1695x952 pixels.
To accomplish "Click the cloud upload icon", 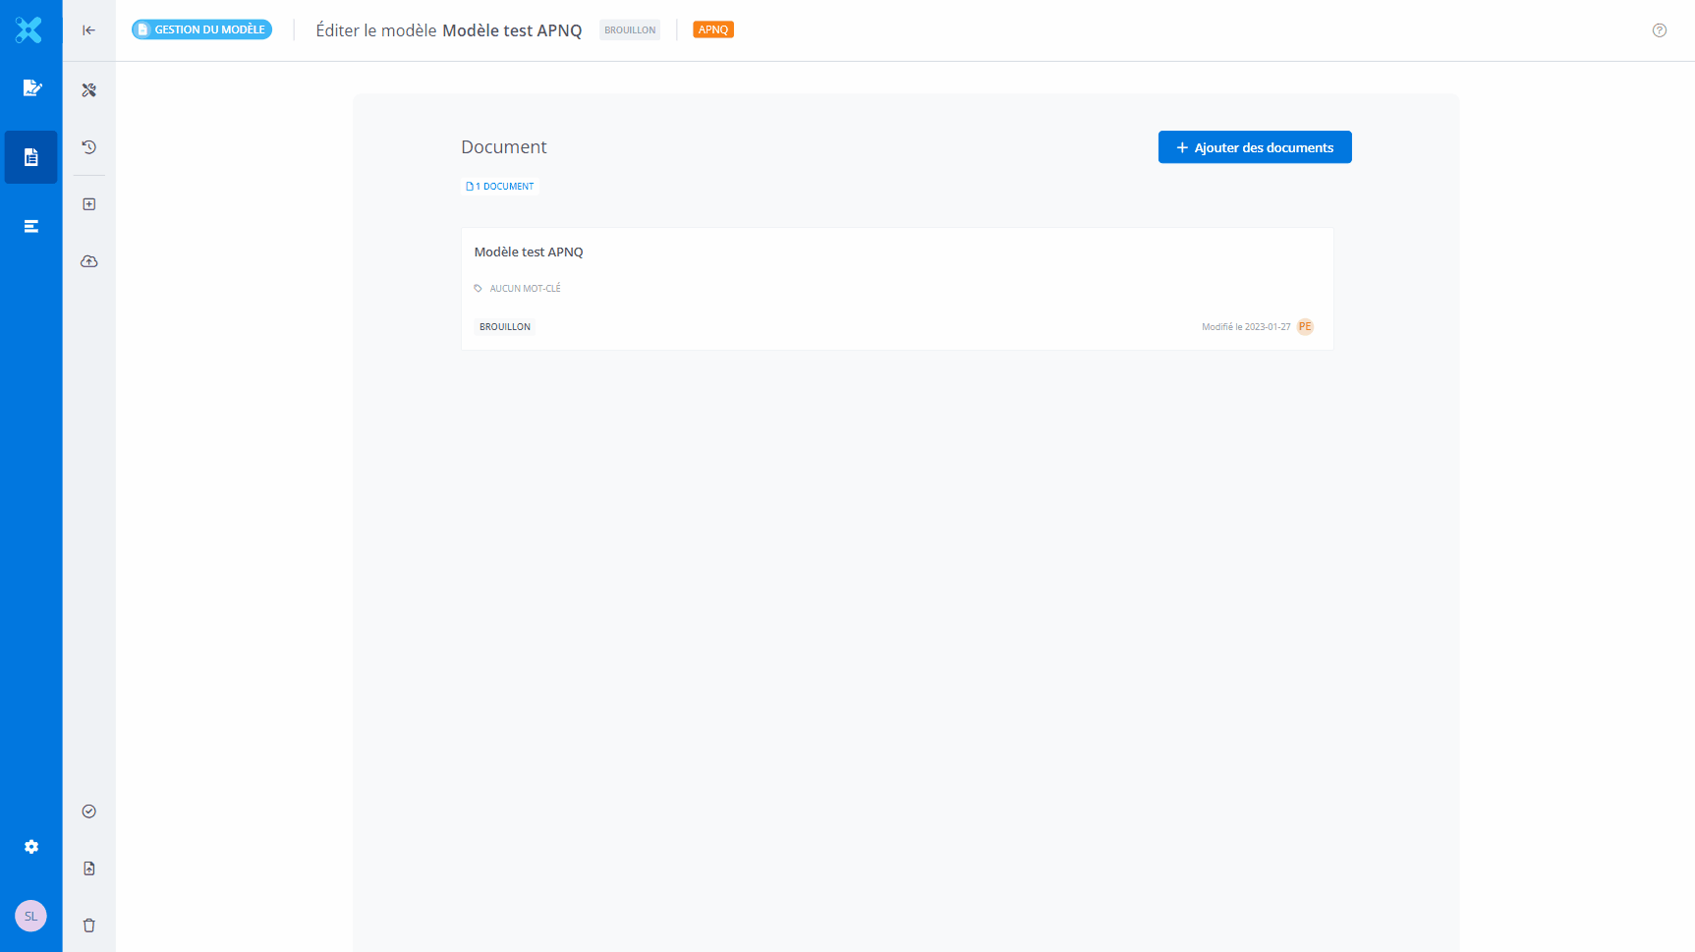I will coord(89,261).
